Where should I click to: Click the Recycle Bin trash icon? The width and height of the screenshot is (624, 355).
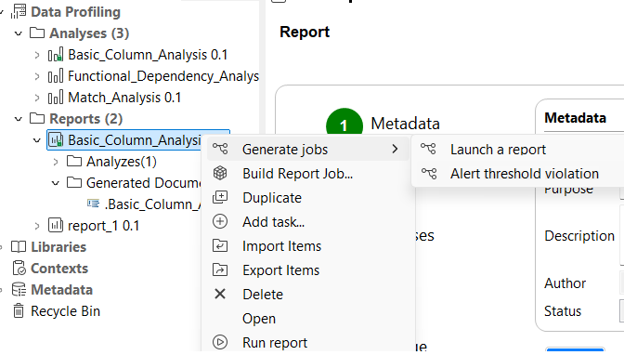[x=19, y=310]
